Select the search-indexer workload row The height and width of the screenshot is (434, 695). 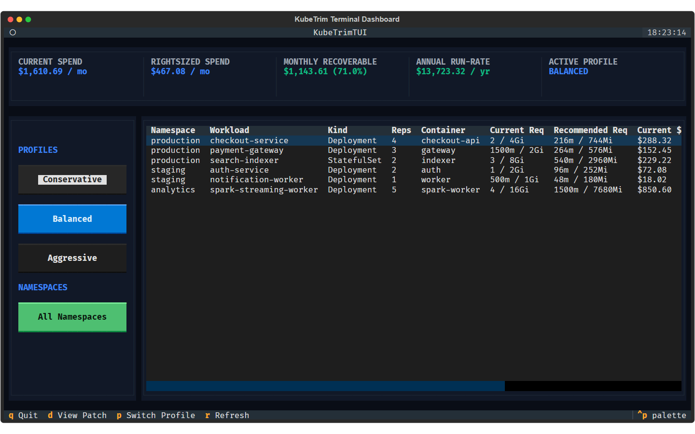pos(414,160)
